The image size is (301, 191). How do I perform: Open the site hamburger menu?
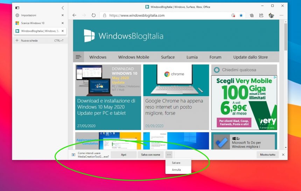(x=78, y=57)
